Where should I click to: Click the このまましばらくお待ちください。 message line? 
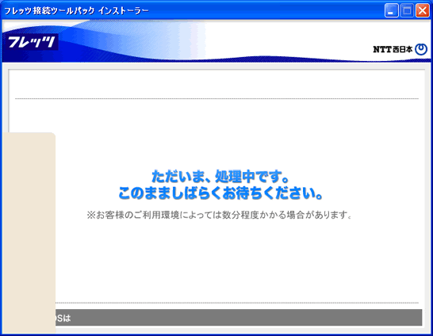220,193
